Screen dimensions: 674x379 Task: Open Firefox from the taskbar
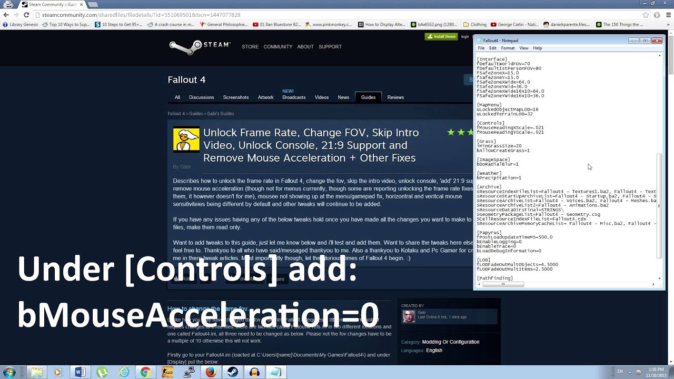(211, 372)
